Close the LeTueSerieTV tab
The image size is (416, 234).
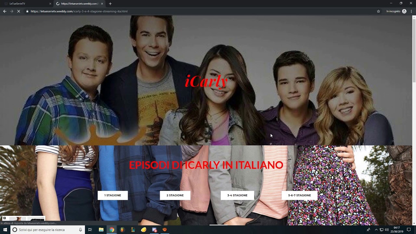point(50,4)
